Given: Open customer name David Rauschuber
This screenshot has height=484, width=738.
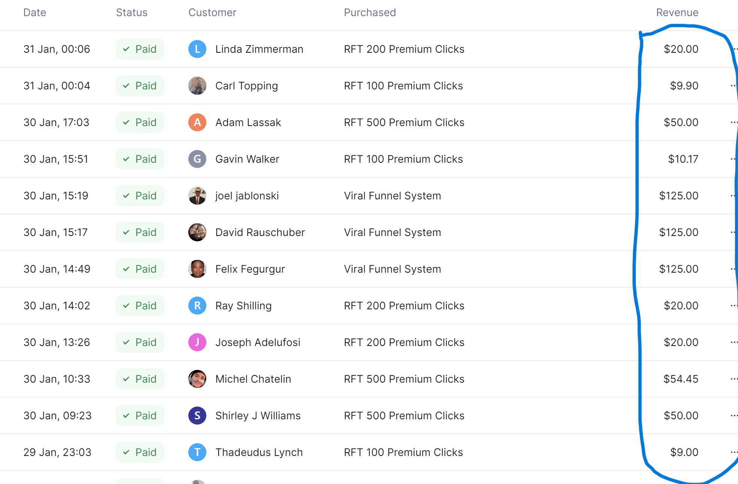Looking at the screenshot, I should point(260,232).
